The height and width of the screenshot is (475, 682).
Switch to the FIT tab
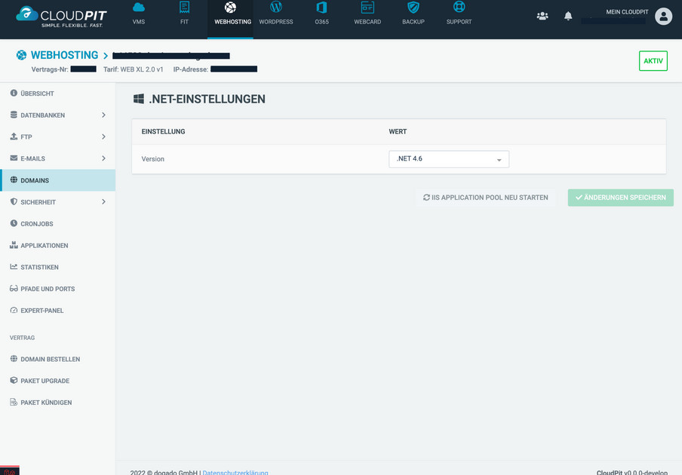click(184, 14)
